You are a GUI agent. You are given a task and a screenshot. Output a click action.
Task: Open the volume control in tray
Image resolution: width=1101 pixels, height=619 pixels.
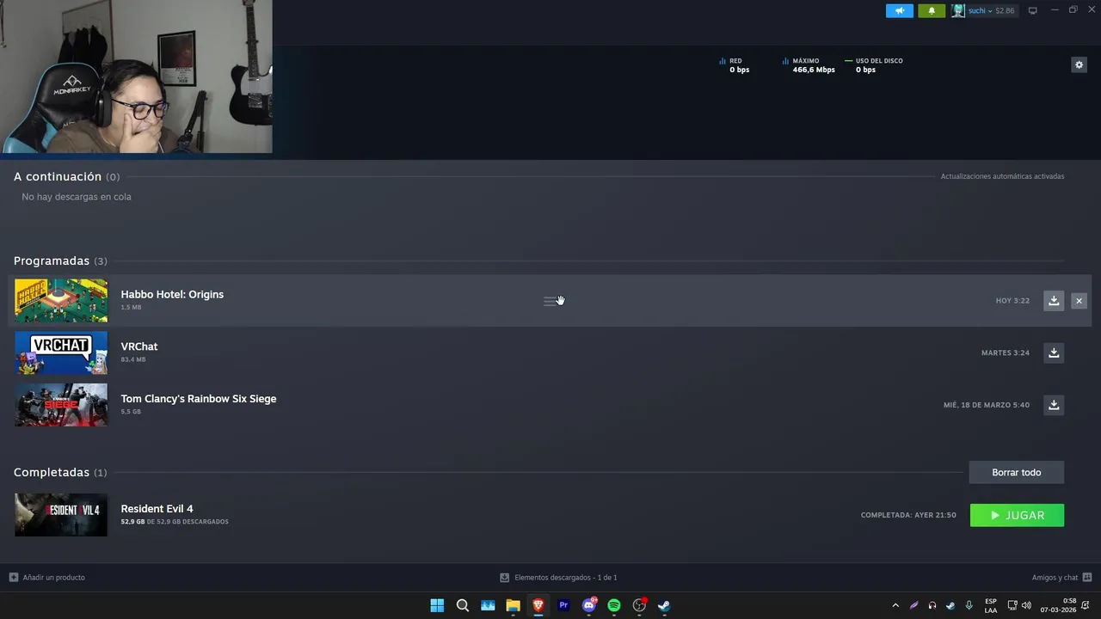click(1026, 605)
